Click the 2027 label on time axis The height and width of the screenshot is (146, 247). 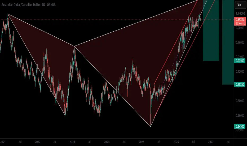[x=211, y=142]
